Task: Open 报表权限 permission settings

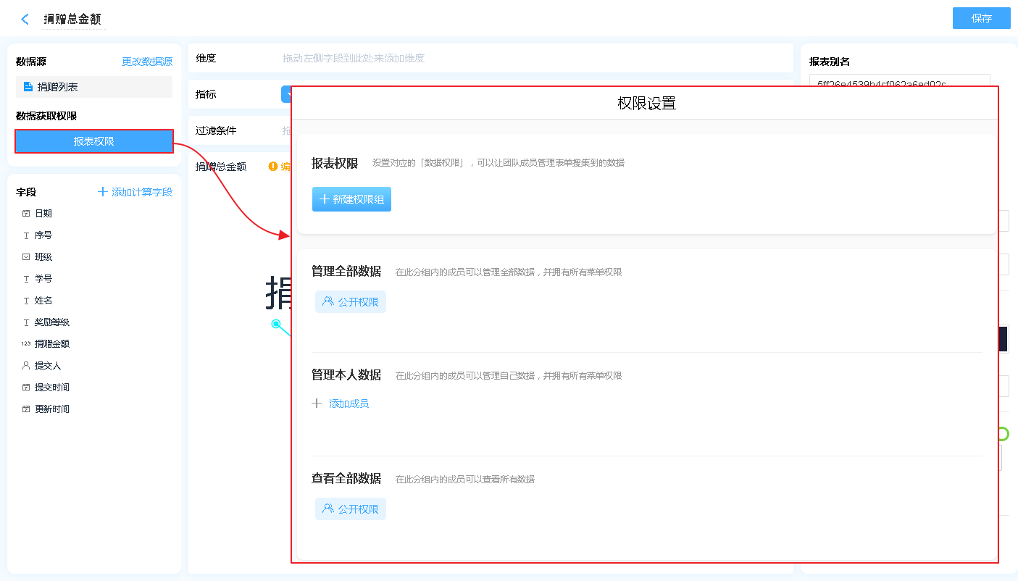Action: pos(94,141)
